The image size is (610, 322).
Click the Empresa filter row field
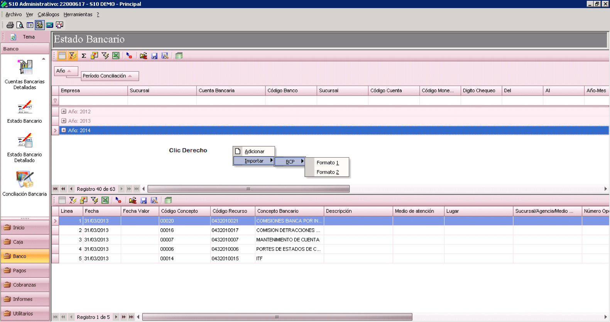(93, 101)
